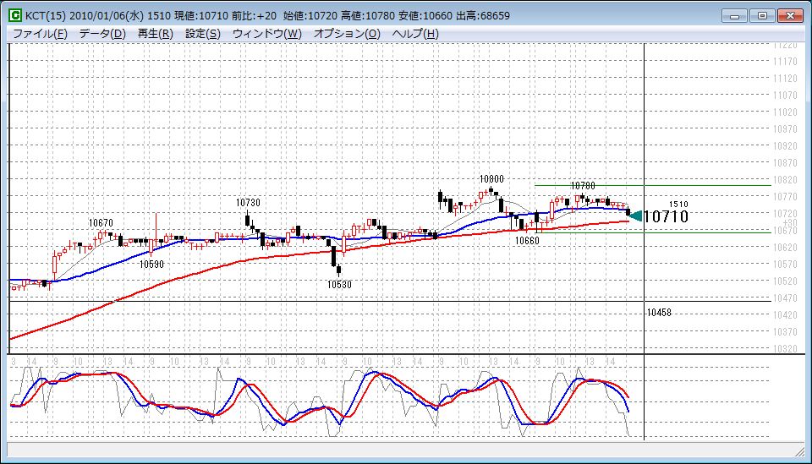Click the resize grip in bottom-right corner
Image resolution: width=812 pixels, height=464 pixels.
[799, 451]
